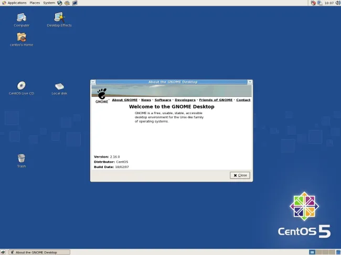The height and width of the screenshot is (255, 341).
Task: Switch to the first workspace
Action: (x=312, y=252)
